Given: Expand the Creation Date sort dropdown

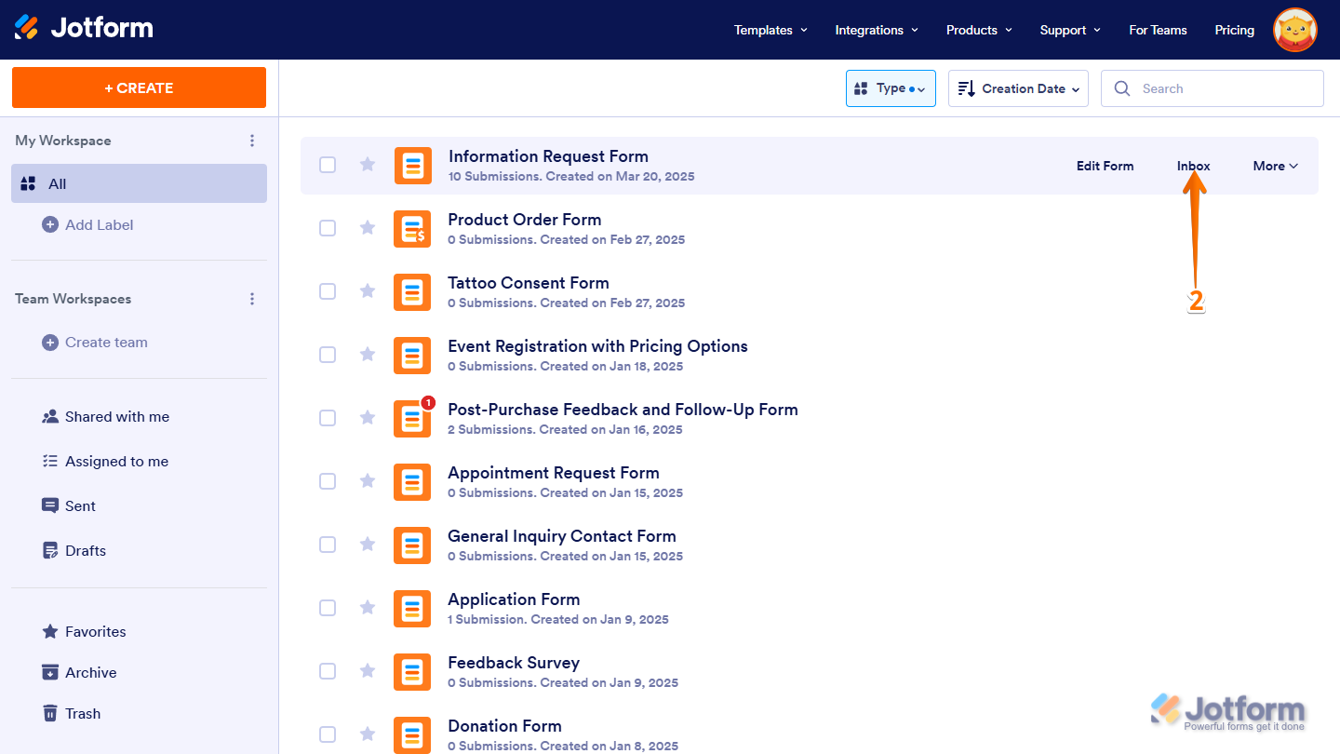Looking at the screenshot, I should [1018, 88].
